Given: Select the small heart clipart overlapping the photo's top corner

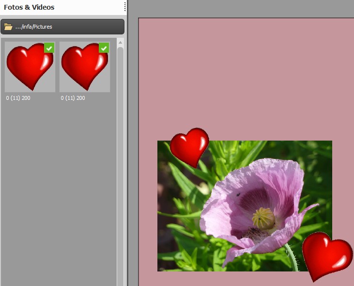Looking at the screenshot, I should pyautogui.click(x=189, y=146).
